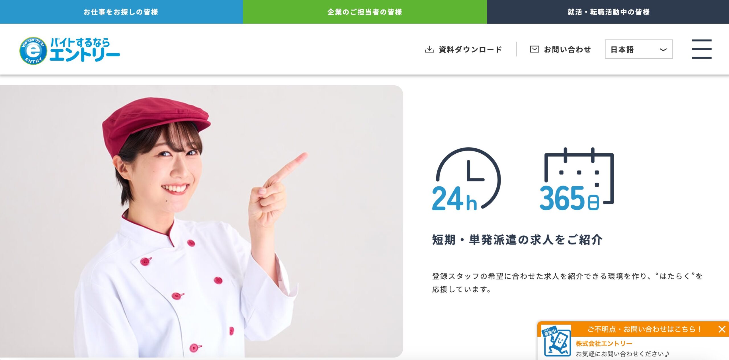This screenshot has width=729, height=360.
Task: Click the 24h clock icon
Action: click(466, 179)
